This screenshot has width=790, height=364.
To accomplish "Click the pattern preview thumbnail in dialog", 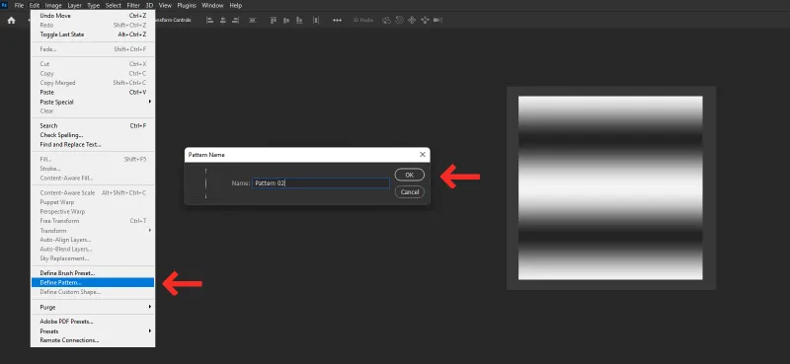I will pyautogui.click(x=206, y=183).
